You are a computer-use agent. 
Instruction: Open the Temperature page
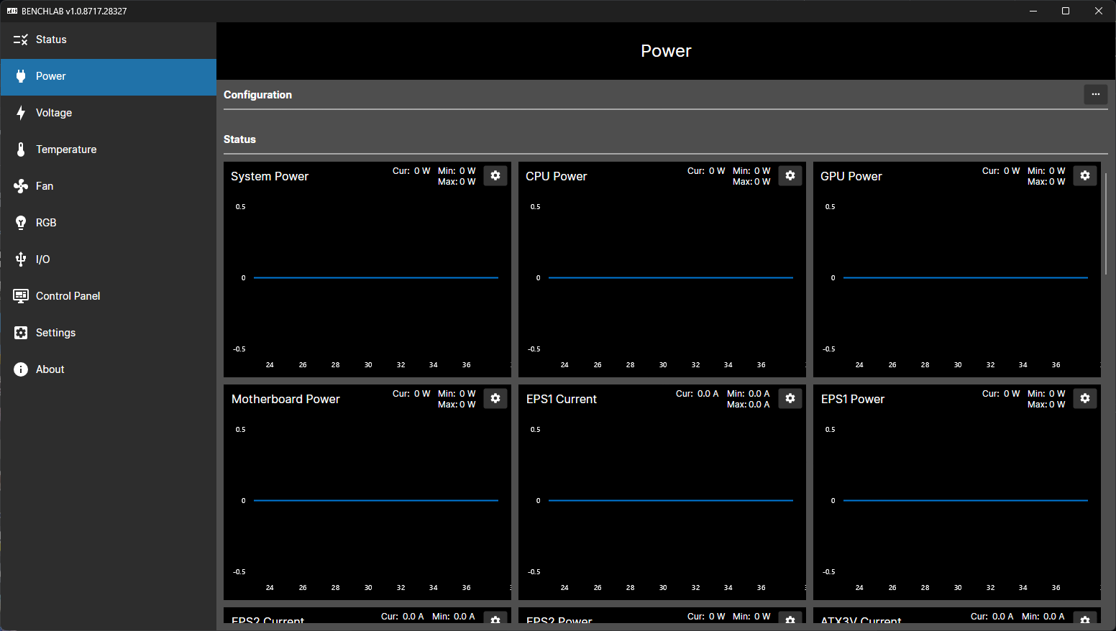pos(66,149)
